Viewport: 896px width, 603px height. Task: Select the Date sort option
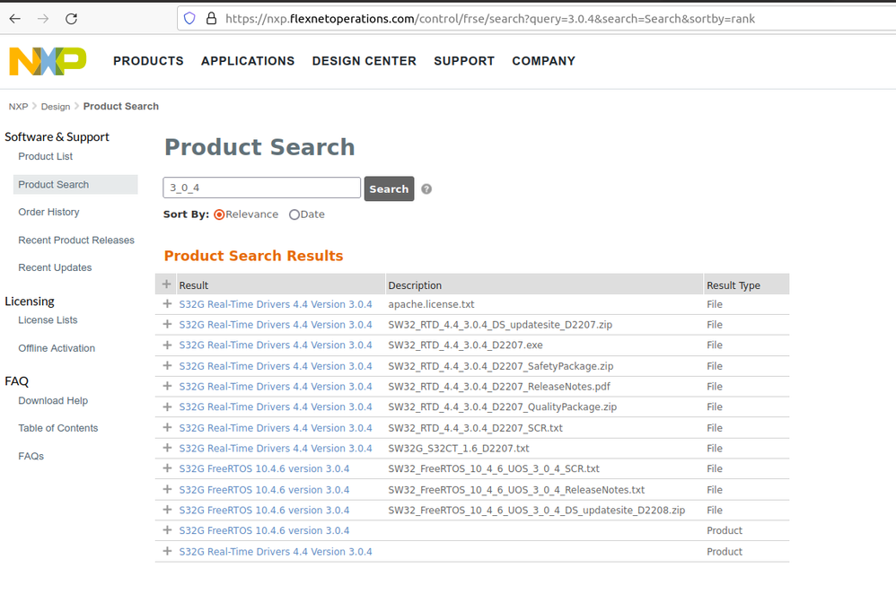pos(294,215)
